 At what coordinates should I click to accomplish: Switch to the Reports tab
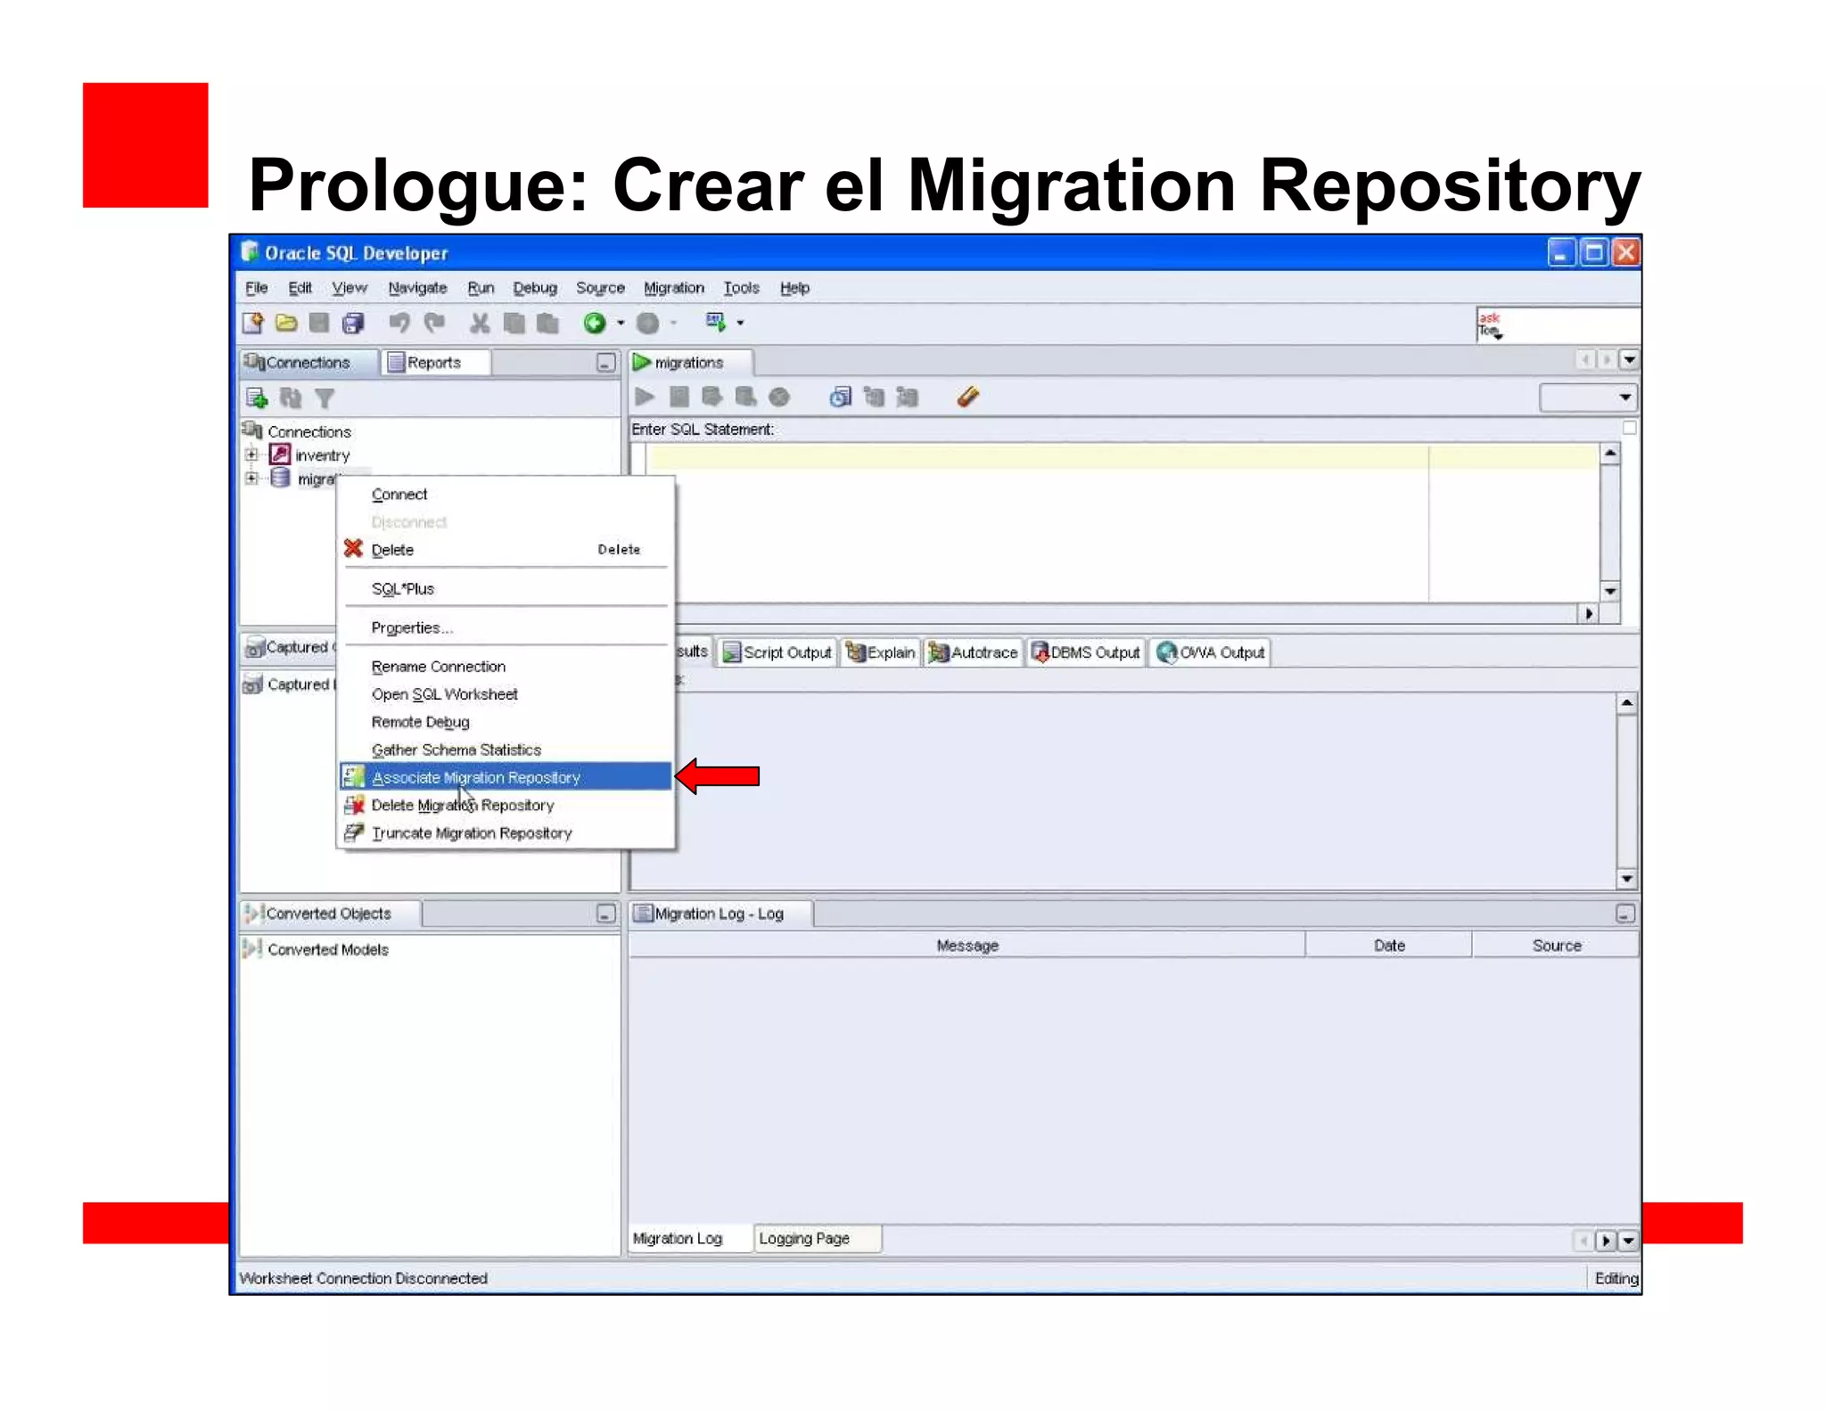pyautogui.click(x=434, y=363)
